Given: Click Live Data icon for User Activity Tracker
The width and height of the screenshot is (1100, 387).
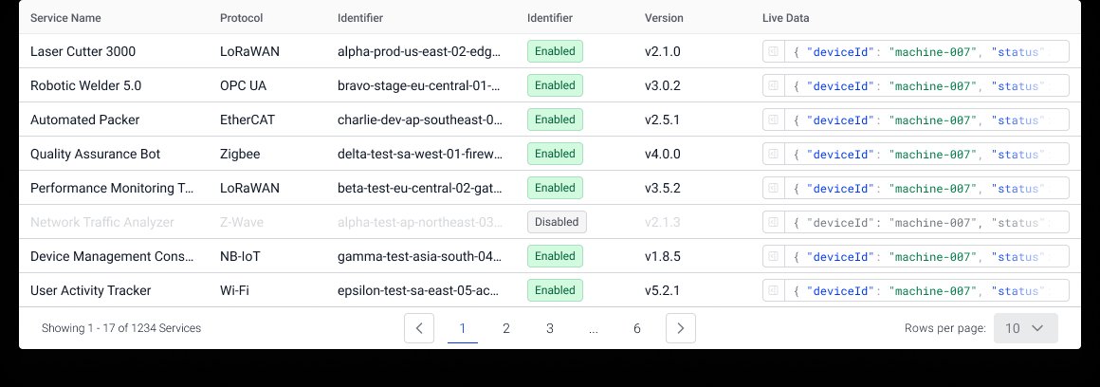Looking at the screenshot, I should [774, 290].
